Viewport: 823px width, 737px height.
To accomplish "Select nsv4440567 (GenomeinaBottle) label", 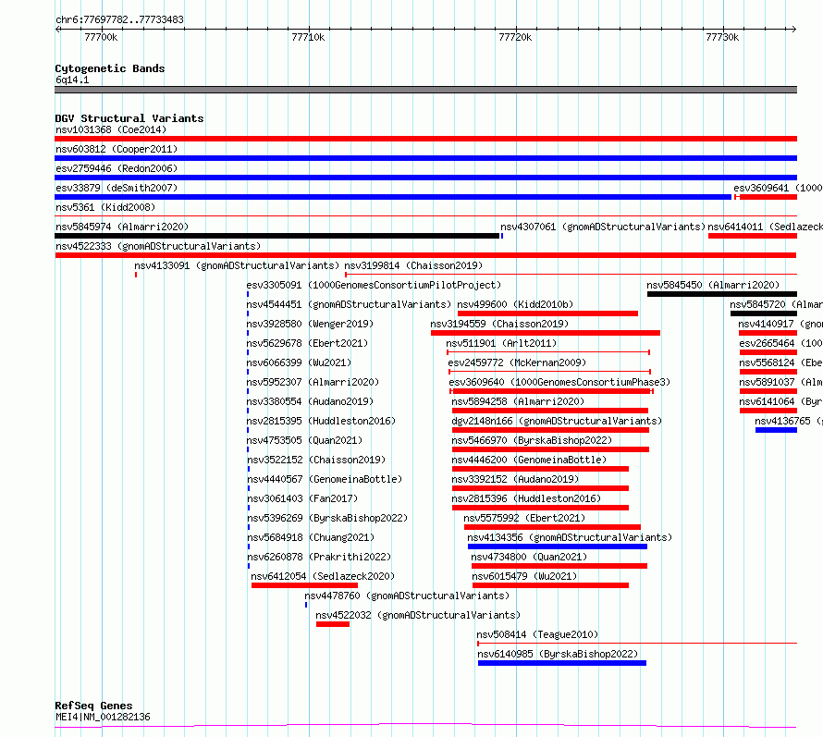I will click(x=325, y=479).
